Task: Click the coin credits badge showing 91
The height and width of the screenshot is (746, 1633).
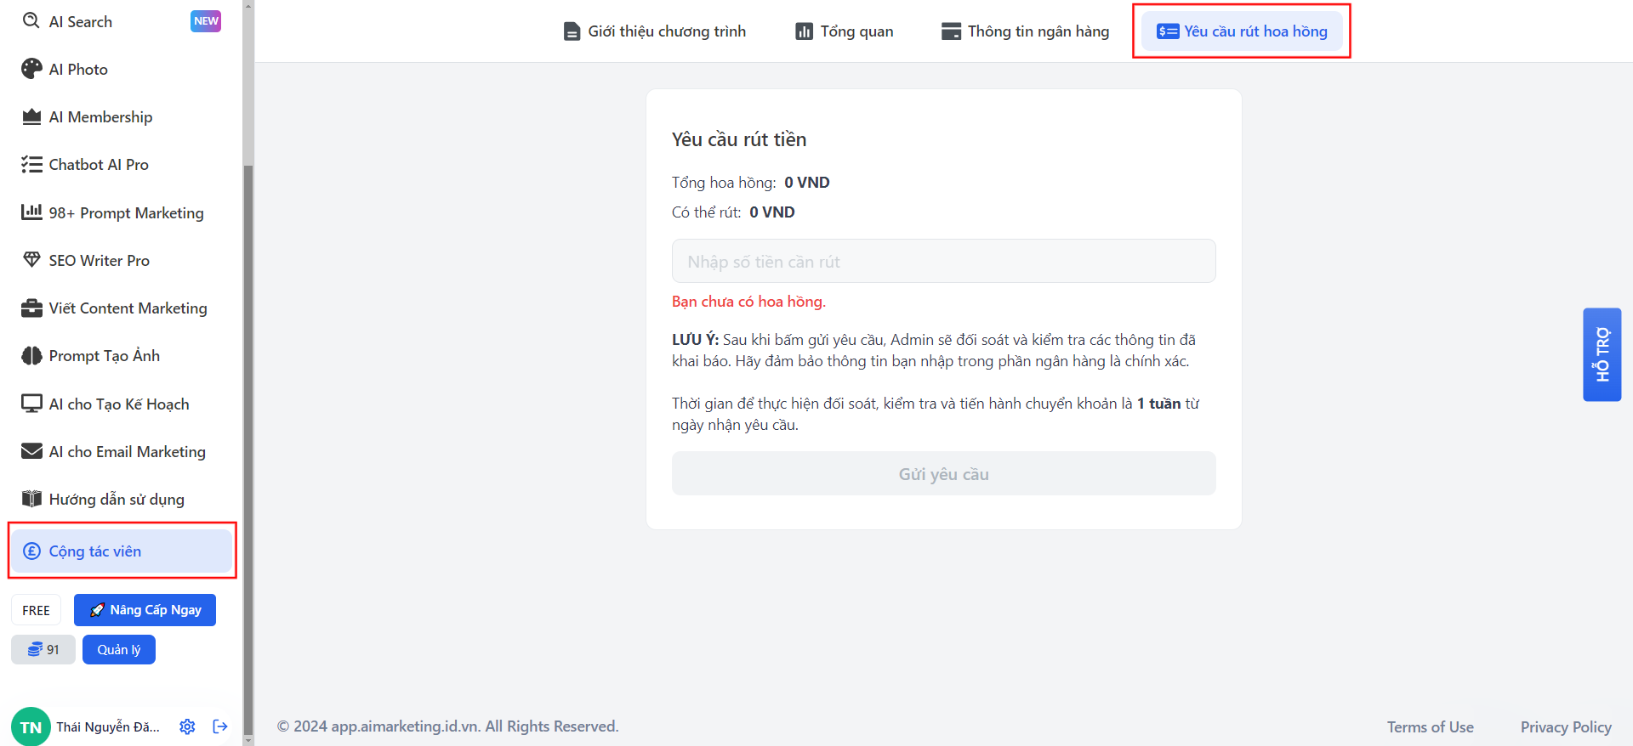Action: click(43, 650)
